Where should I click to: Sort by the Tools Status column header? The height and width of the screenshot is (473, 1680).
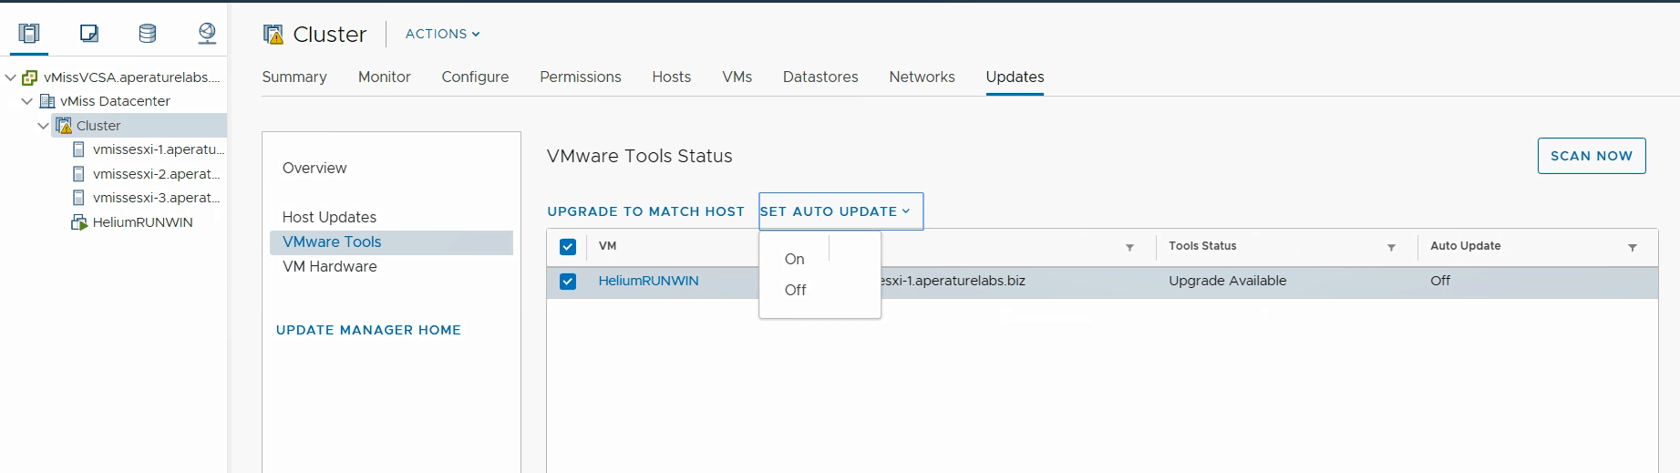(x=1202, y=246)
